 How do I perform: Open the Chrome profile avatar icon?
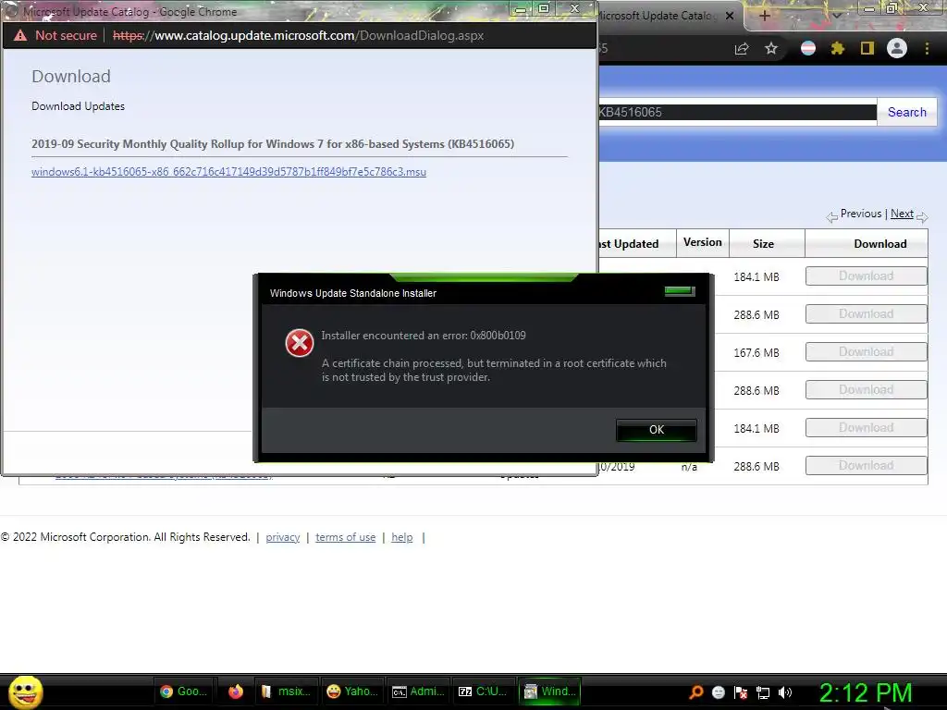(897, 48)
